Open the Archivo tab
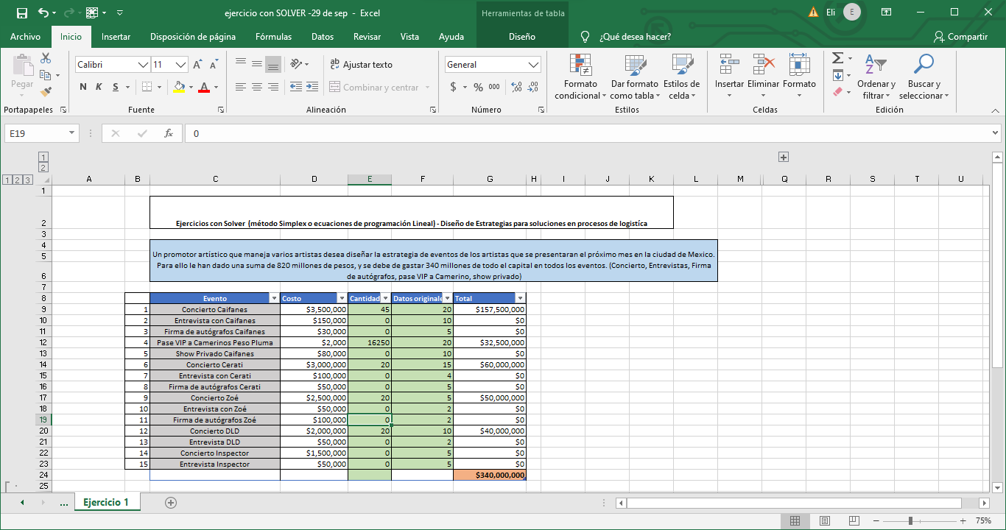The width and height of the screenshot is (1006, 530). click(x=25, y=37)
